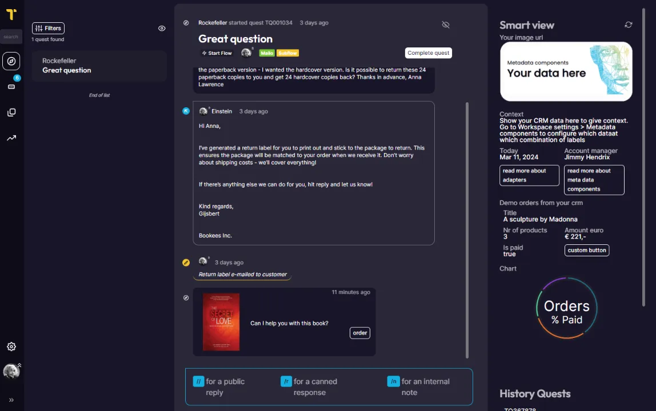The width and height of the screenshot is (656, 411).
Task: Open the user avatar menu in the sidebar
Action: 11,371
